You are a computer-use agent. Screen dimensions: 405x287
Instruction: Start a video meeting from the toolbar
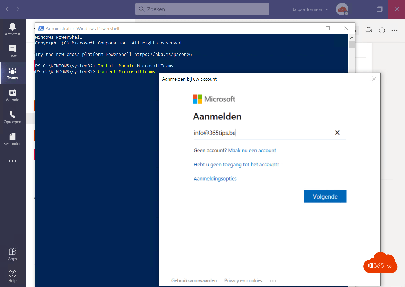[369, 30]
